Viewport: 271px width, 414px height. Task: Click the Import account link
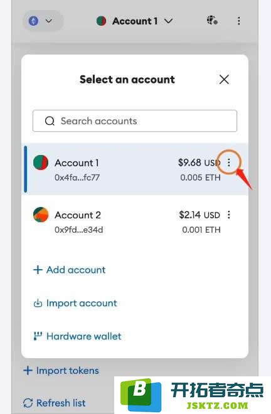click(75, 303)
